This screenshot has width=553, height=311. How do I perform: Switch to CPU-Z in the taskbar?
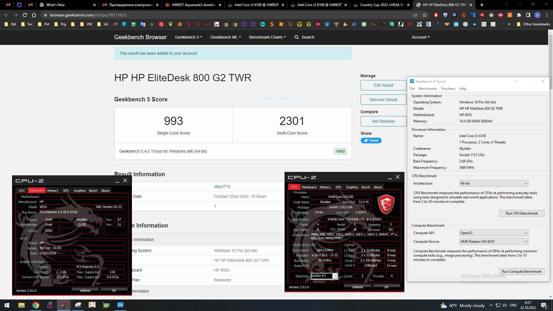pyautogui.click(x=64, y=305)
